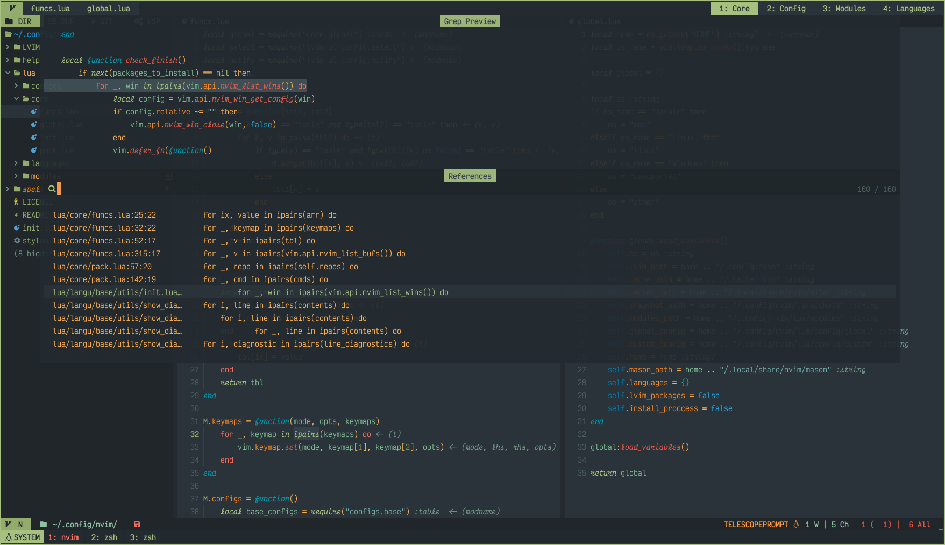Click the icon beside SYSTEM in tmux bar
The image size is (945, 545).
pos(9,537)
